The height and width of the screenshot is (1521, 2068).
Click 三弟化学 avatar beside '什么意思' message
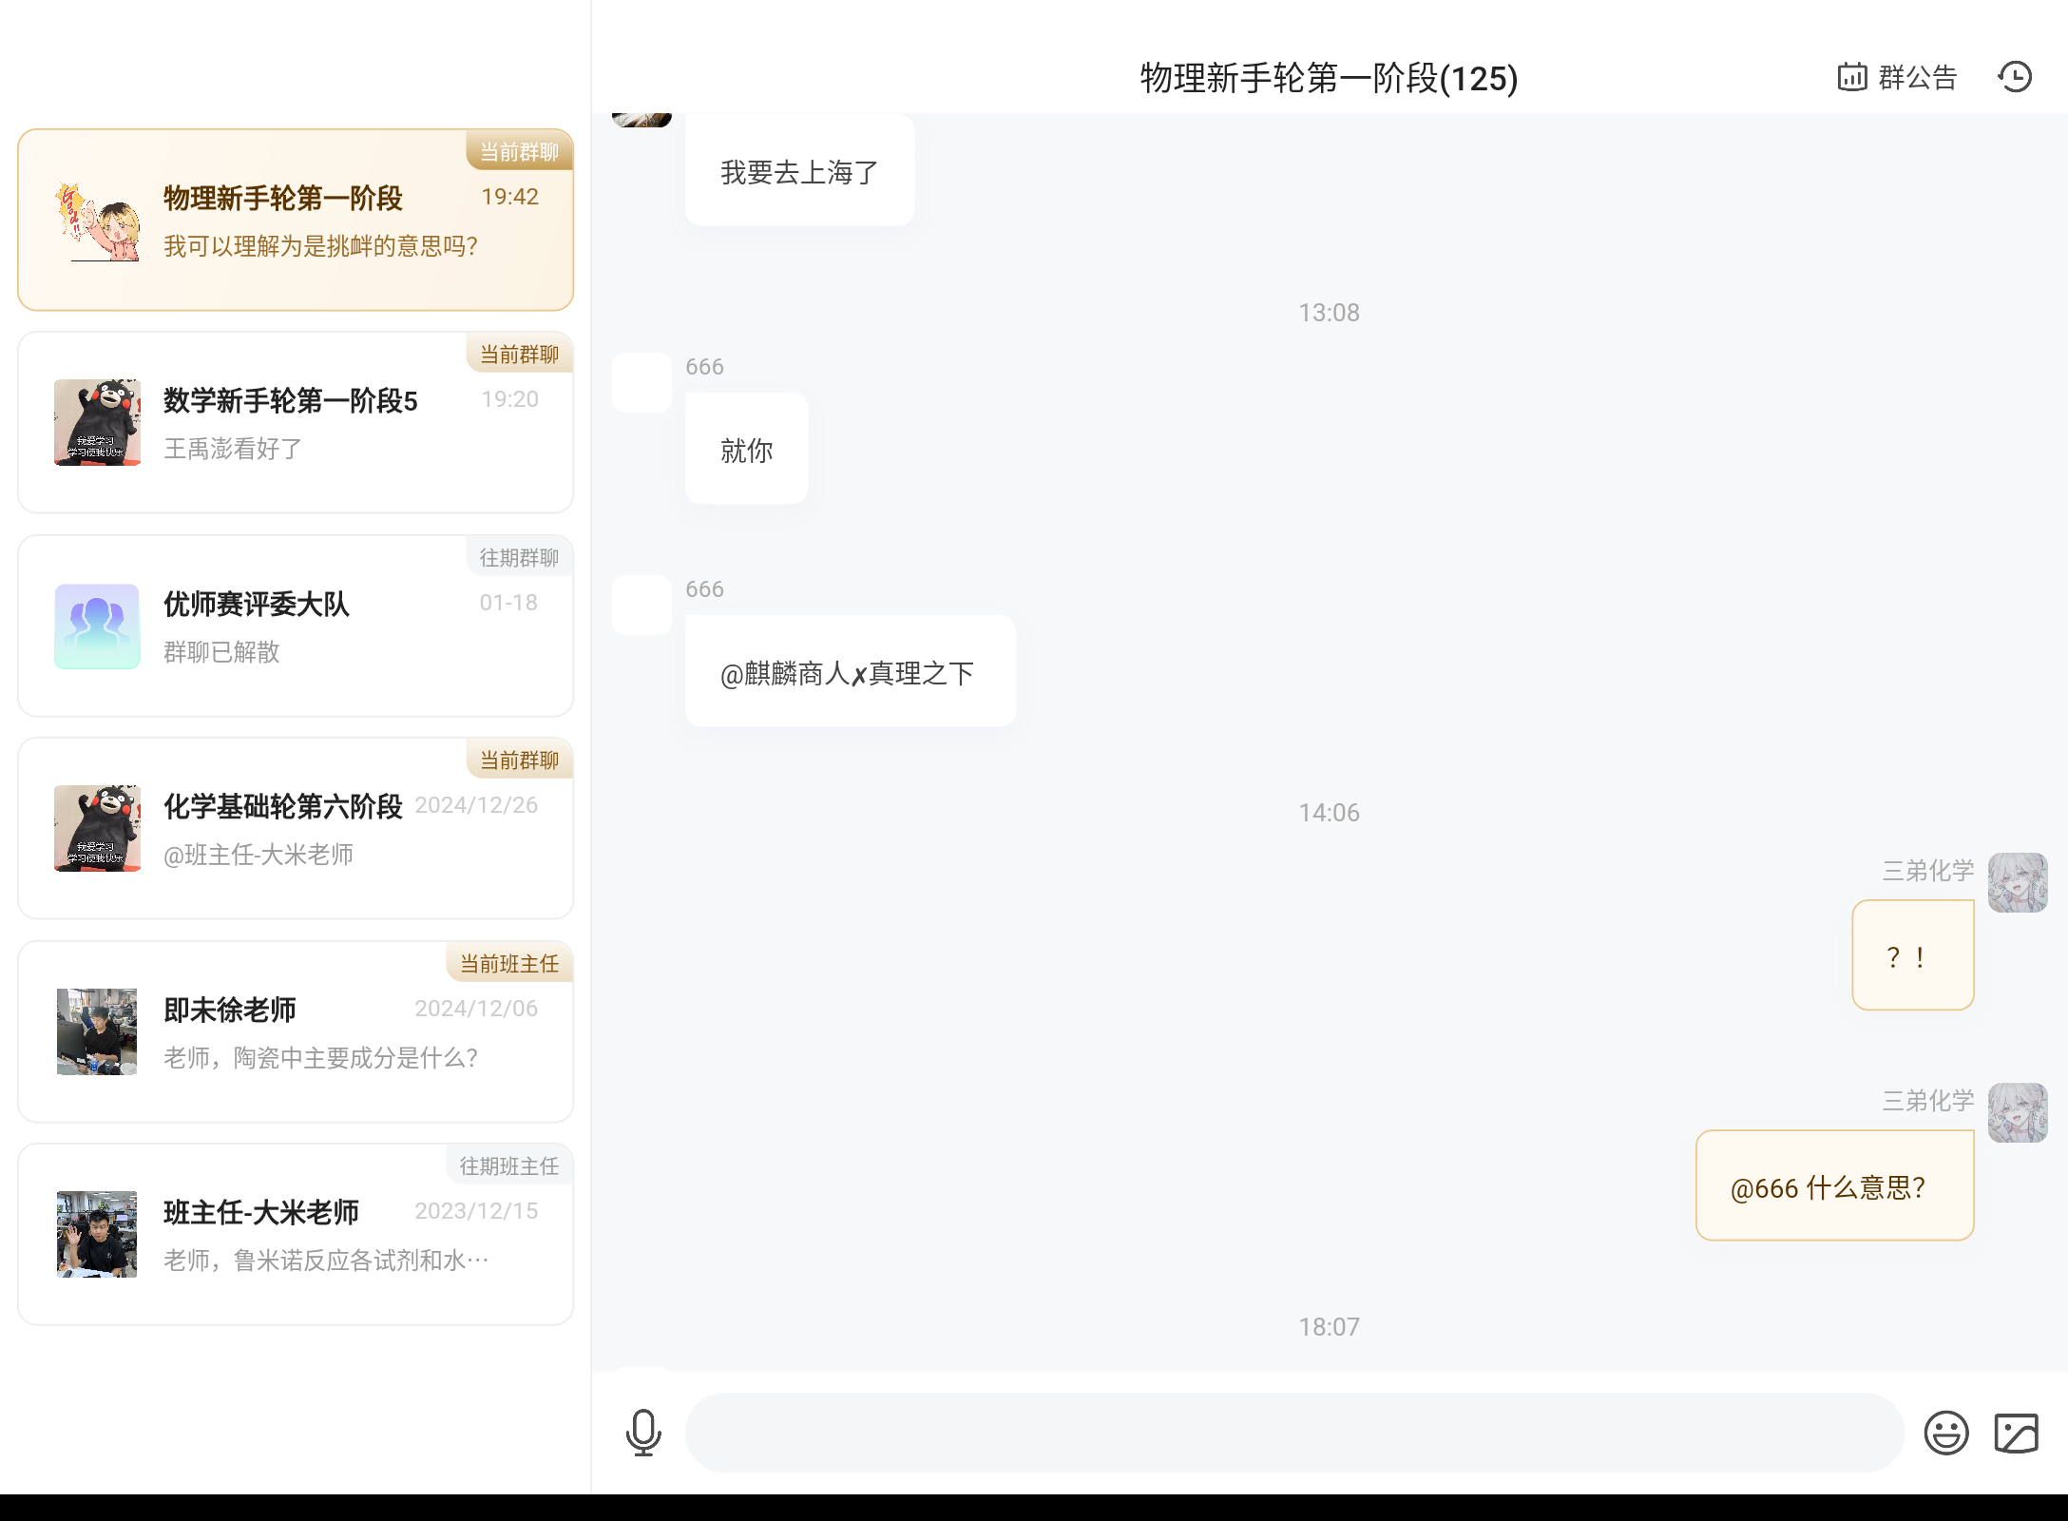click(2017, 1112)
